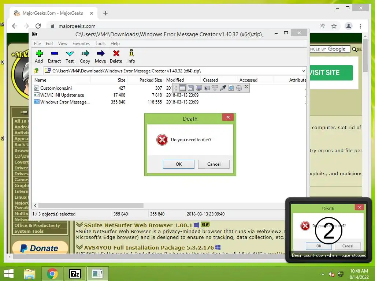Open SSuite NetSurfer Web Browser 1.00.1 link

pyautogui.click(x=138, y=225)
